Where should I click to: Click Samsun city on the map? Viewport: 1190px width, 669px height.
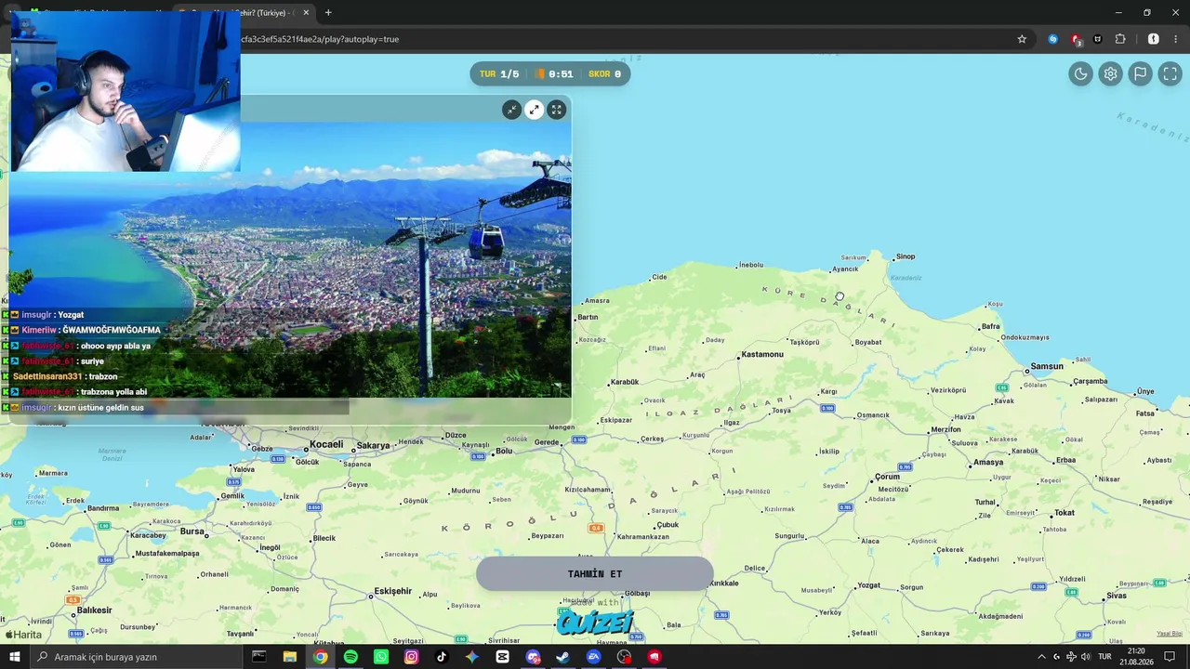click(x=1046, y=366)
